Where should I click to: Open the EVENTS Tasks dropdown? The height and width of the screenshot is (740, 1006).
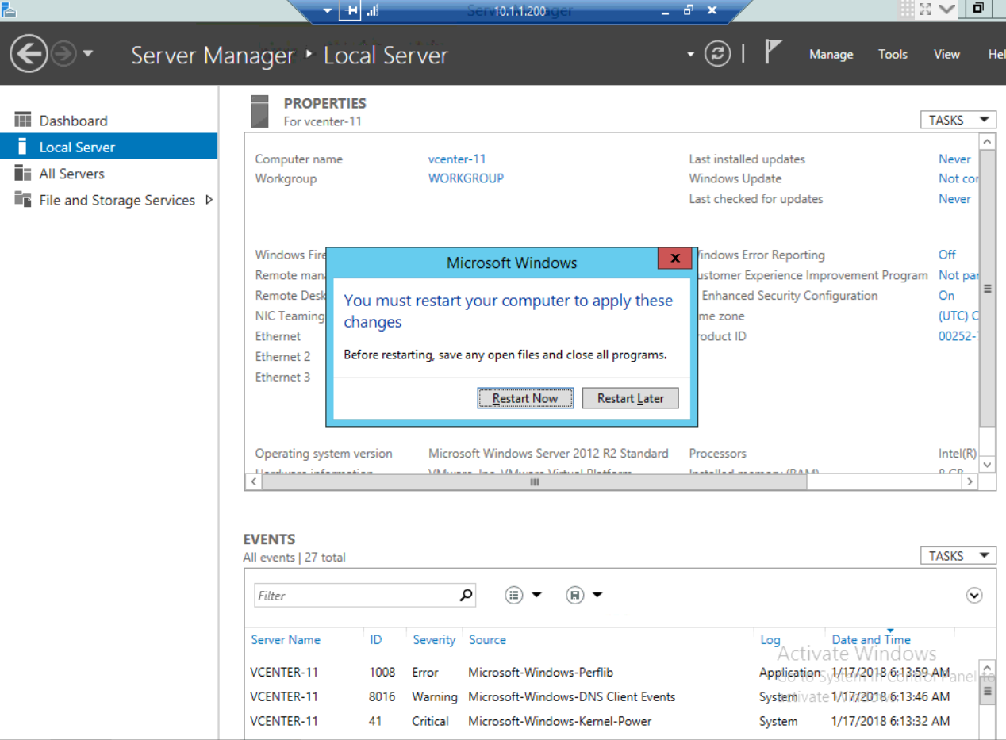957,555
